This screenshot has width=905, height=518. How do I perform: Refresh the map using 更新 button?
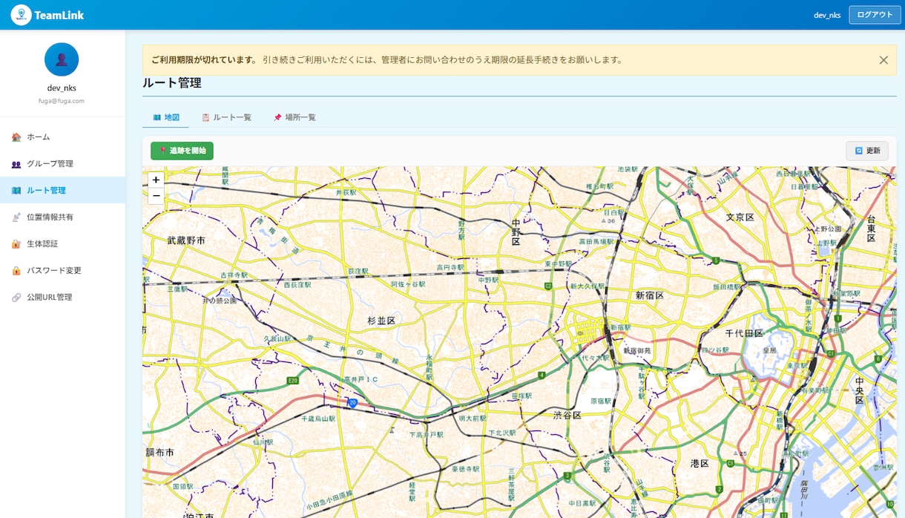867,151
